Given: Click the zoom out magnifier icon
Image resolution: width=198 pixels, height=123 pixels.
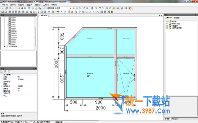Looking at the screenshot, I should (77, 8).
